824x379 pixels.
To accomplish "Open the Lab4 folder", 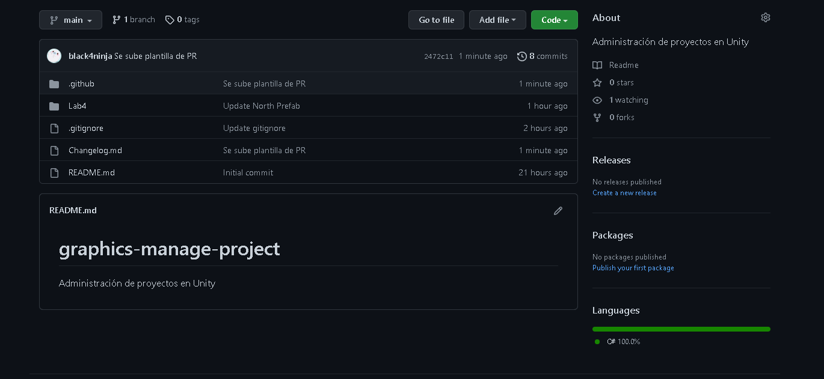I will pyautogui.click(x=78, y=106).
